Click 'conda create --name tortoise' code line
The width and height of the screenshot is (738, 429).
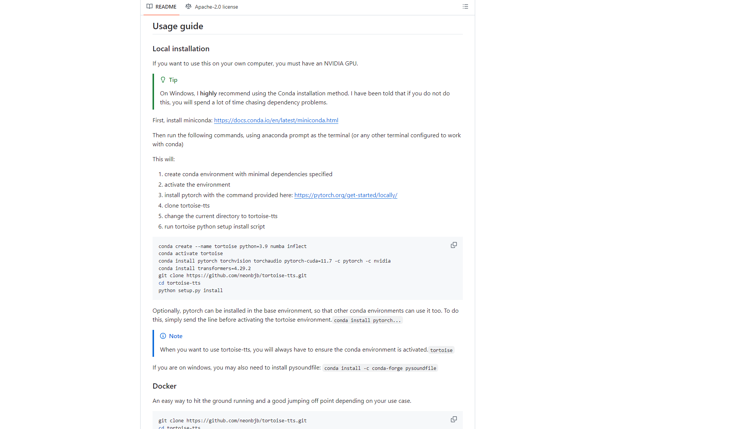[232, 246]
